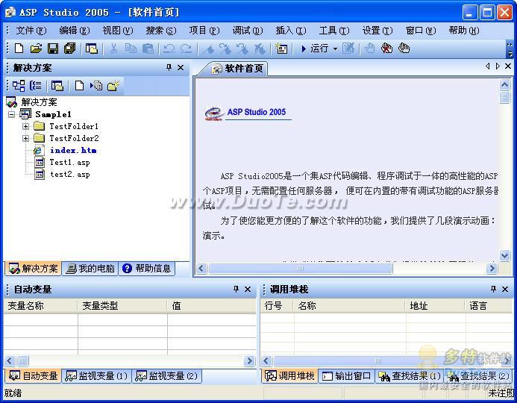Click the new blank file icon in solution toolbar
This screenshot has width=517, height=403.
pos(79,86)
